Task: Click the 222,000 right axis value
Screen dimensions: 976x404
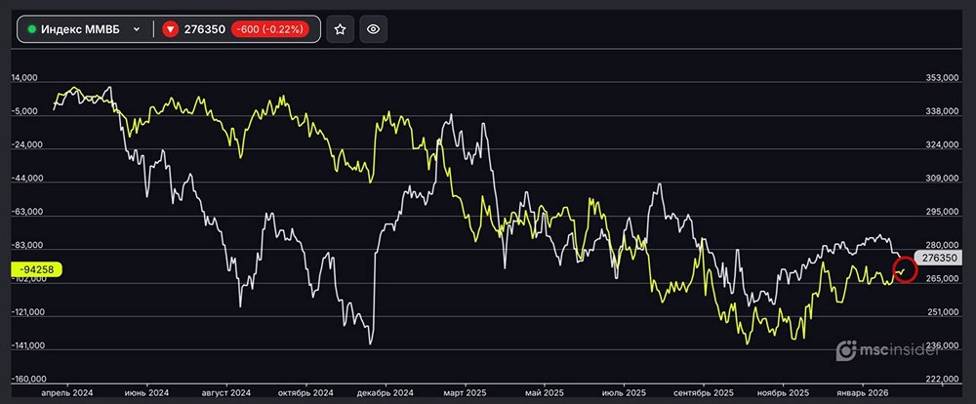Action: pos(942,379)
